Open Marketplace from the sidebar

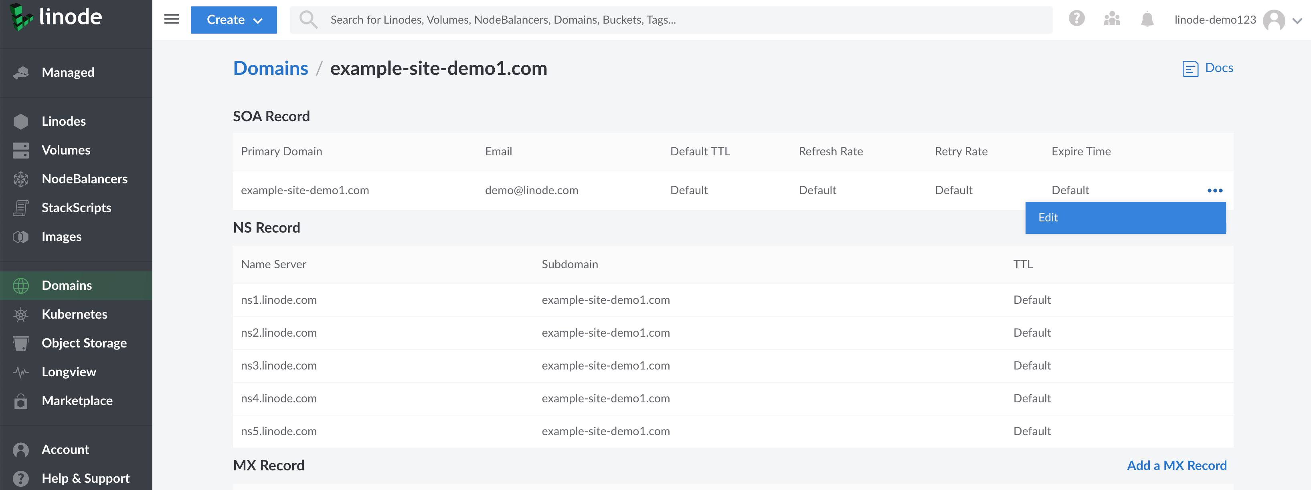77,401
